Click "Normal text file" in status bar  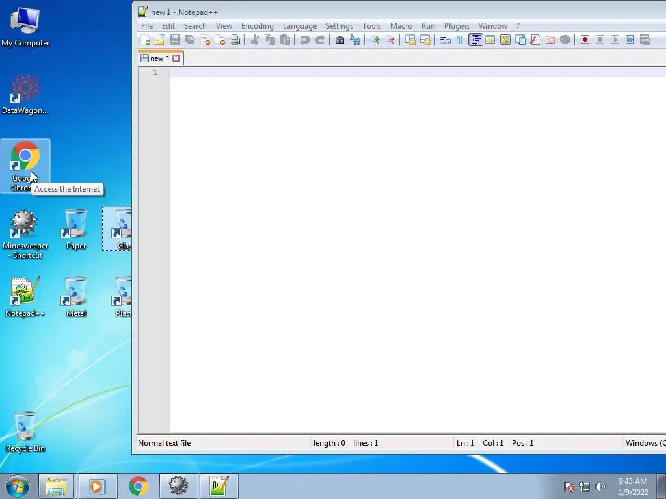click(x=165, y=443)
